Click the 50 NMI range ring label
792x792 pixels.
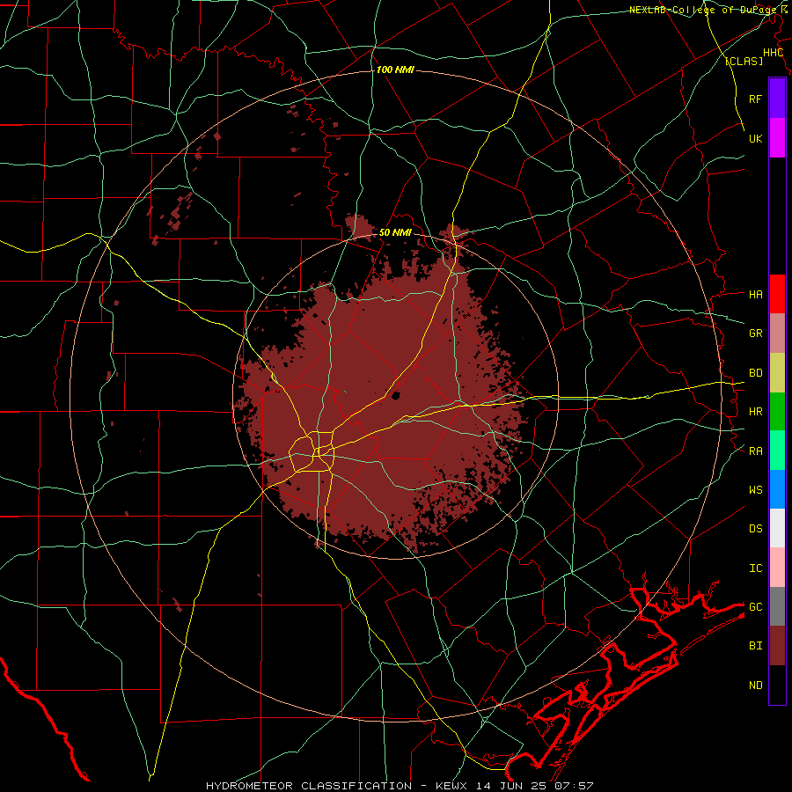click(395, 232)
